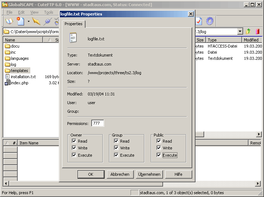
Task: Click the local path folder icon
Action: [6, 31]
